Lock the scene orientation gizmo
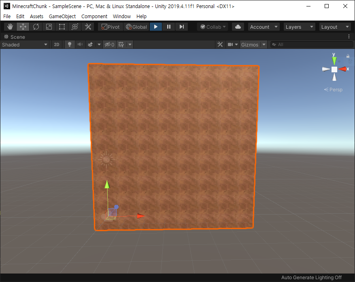 pos(348,56)
